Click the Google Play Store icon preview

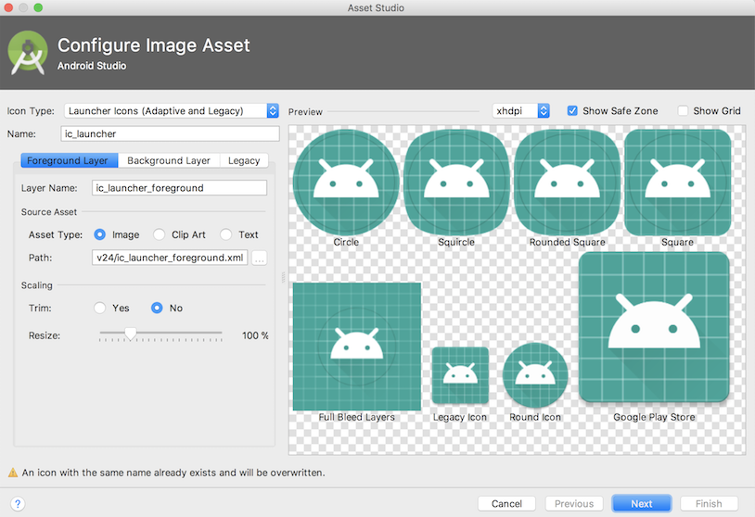(x=653, y=326)
